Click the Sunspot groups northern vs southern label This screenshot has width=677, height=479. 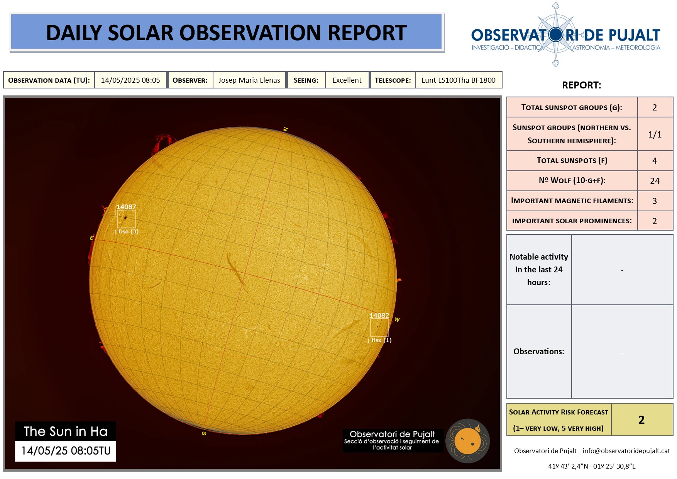(572, 134)
